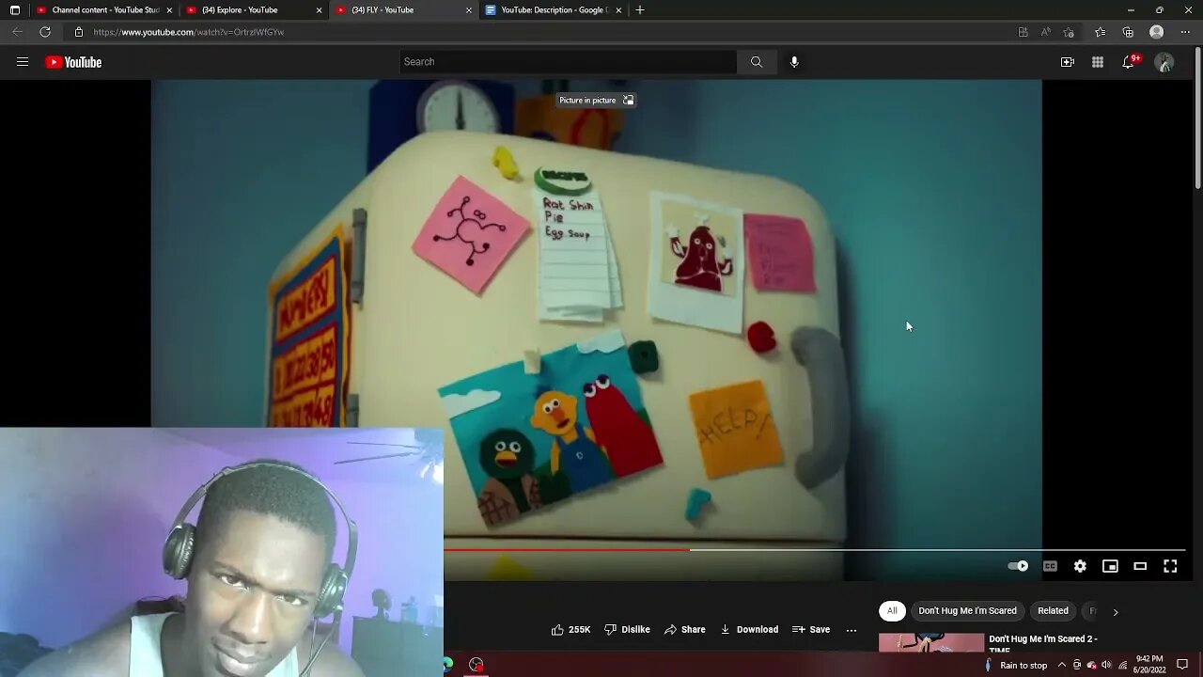Open the more actions ellipsis below video

click(851, 630)
